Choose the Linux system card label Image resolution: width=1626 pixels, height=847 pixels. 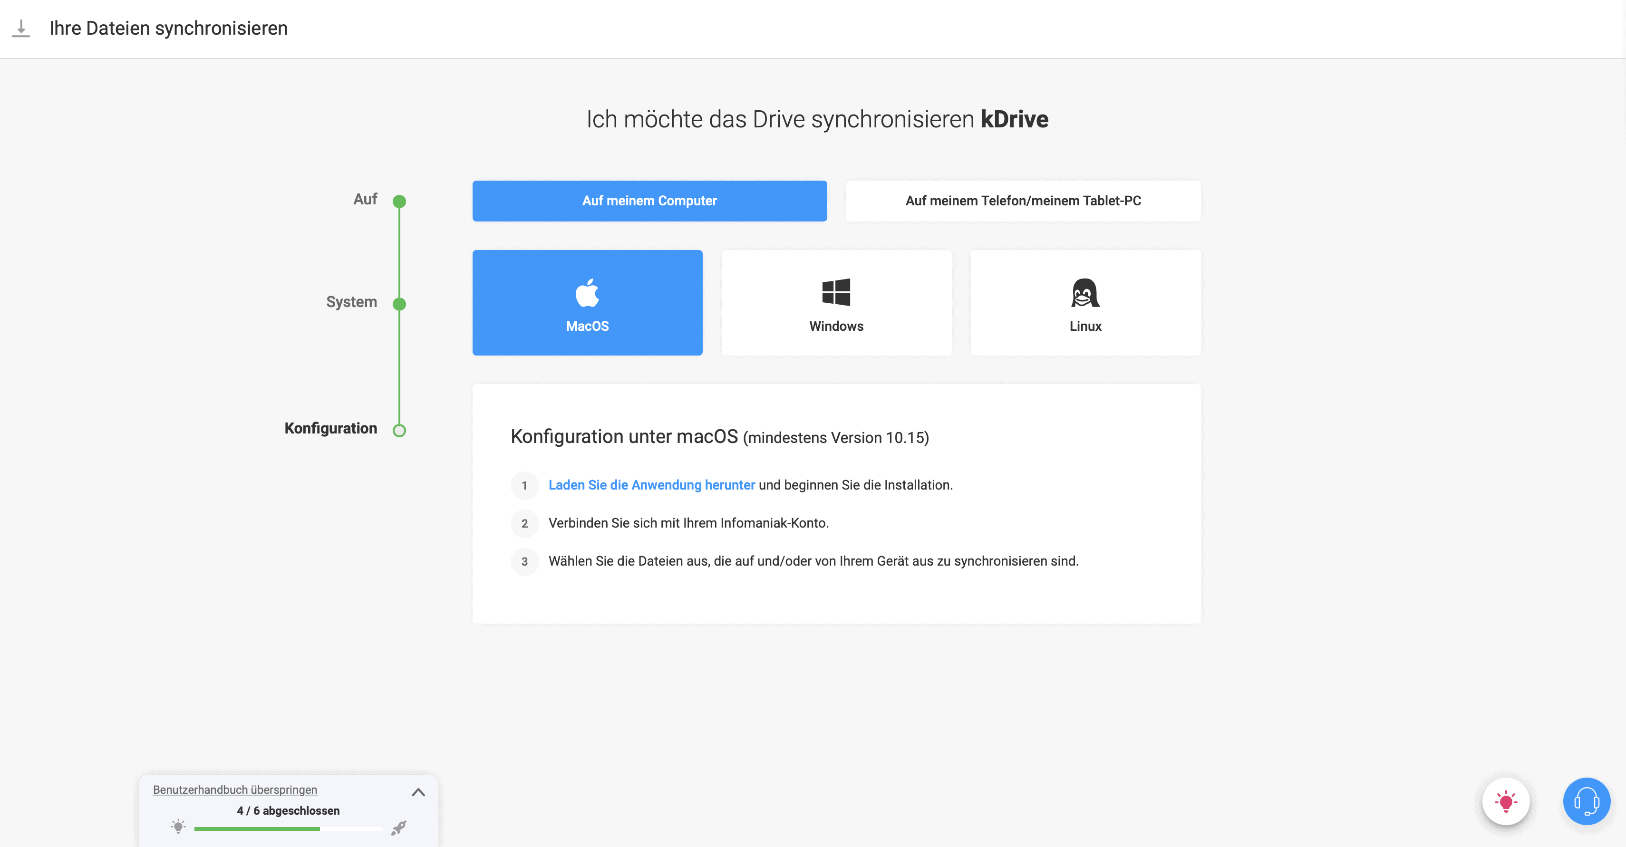click(x=1085, y=327)
